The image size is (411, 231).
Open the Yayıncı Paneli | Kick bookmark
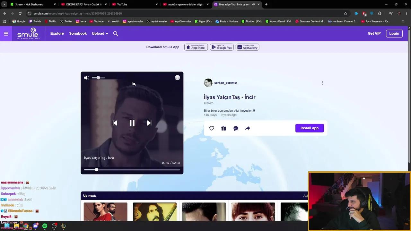278,21
